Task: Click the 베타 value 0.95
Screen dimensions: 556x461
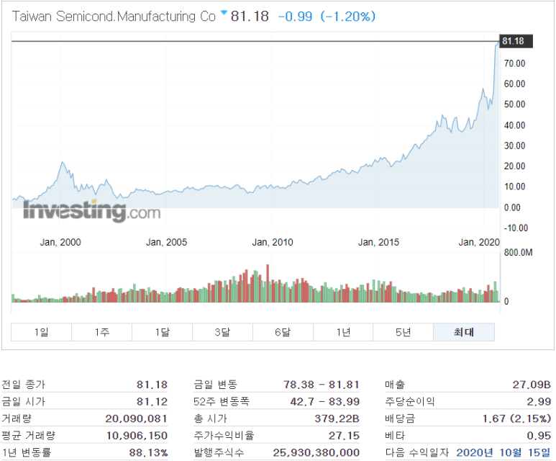Action: (539, 435)
